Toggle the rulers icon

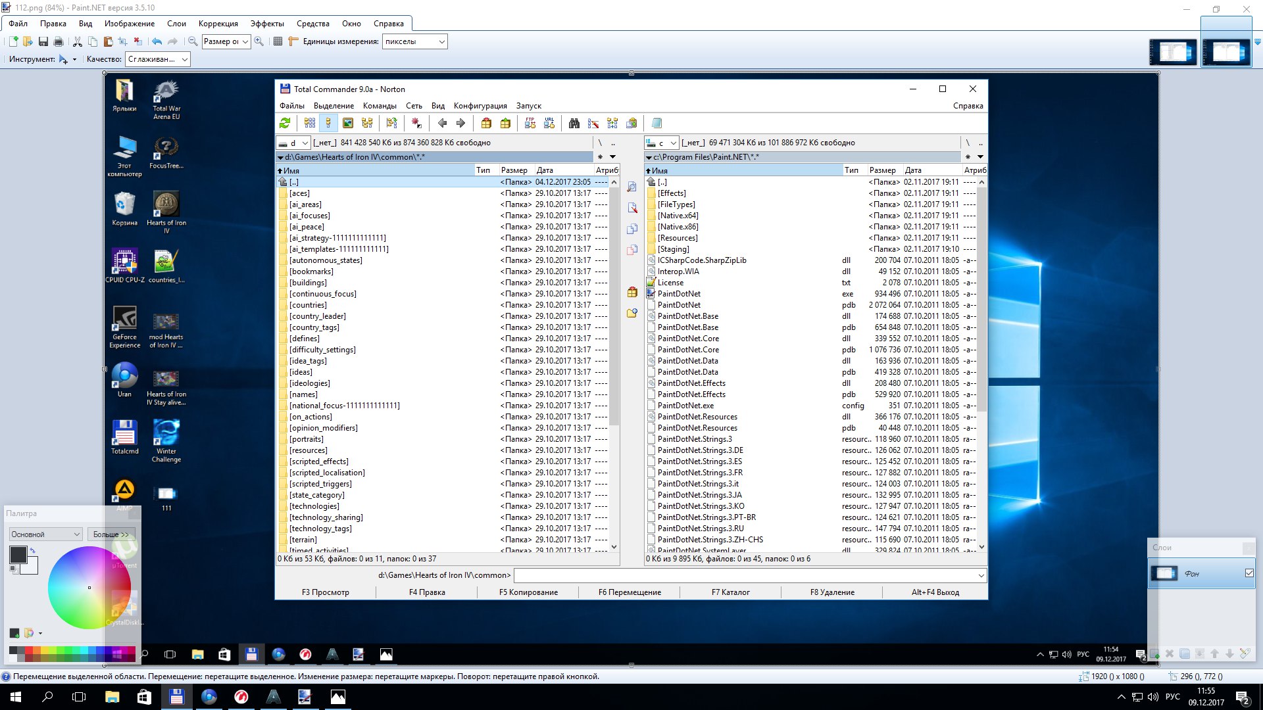tap(293, 41)
